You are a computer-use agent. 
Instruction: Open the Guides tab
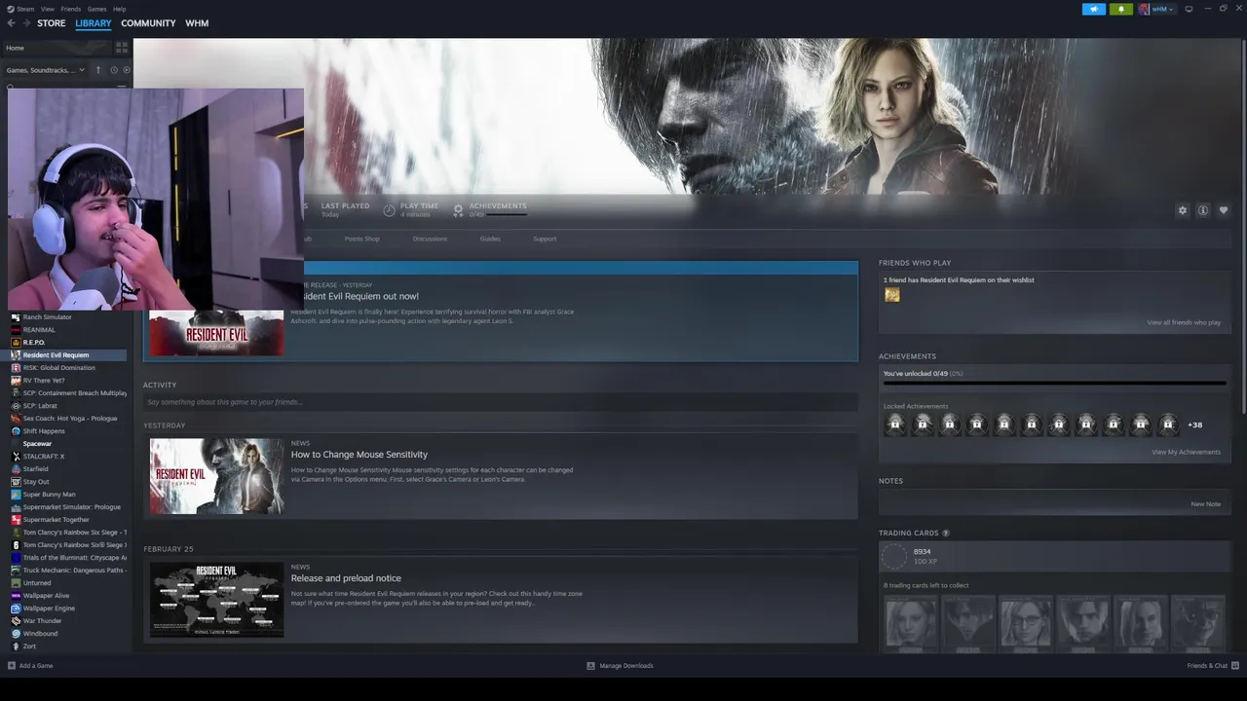[490, 239]
